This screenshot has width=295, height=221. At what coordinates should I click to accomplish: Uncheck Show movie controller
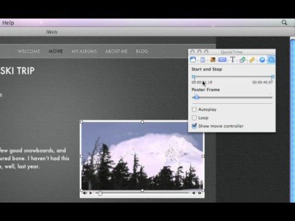[x=194, y=126]
